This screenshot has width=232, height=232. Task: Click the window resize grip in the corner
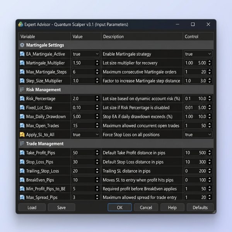coord(214,212)
